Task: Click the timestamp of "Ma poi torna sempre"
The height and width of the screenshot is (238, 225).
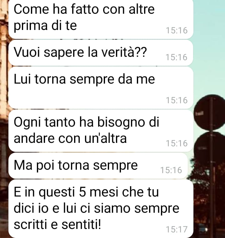Action: 171,170
